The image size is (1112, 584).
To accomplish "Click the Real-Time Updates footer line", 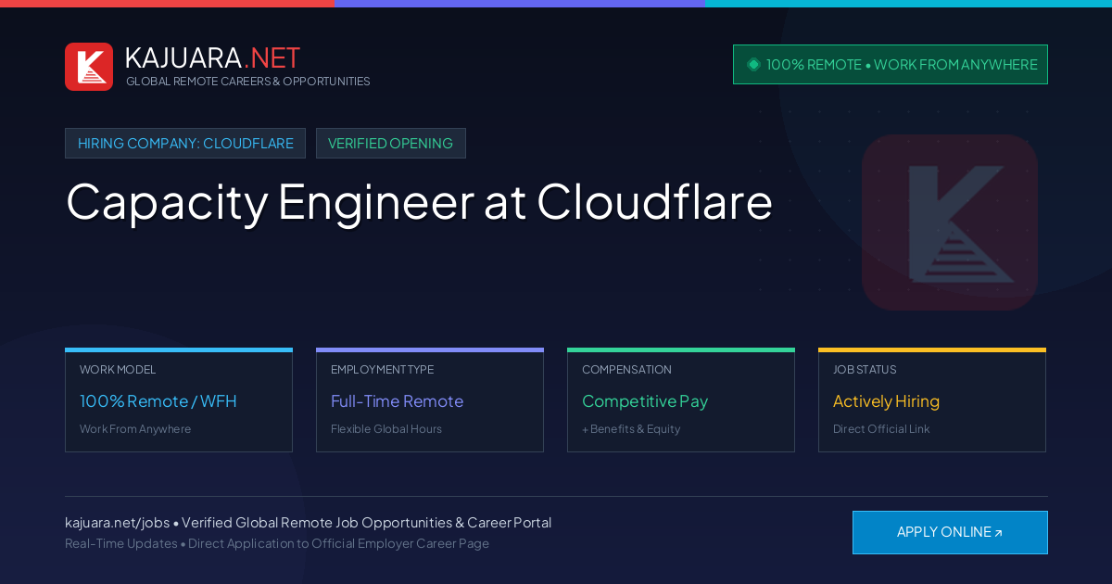I will (x=277, y=543).
